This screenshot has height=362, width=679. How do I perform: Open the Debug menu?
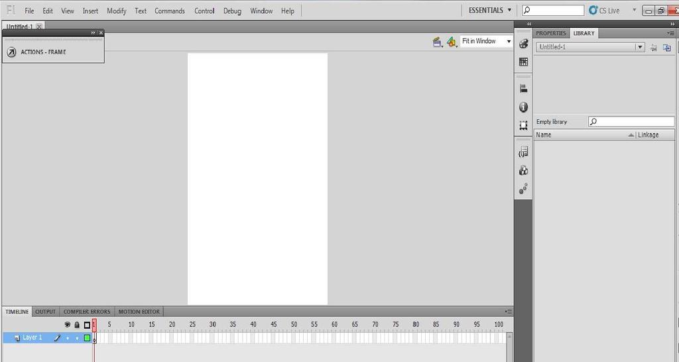[232, 11]
